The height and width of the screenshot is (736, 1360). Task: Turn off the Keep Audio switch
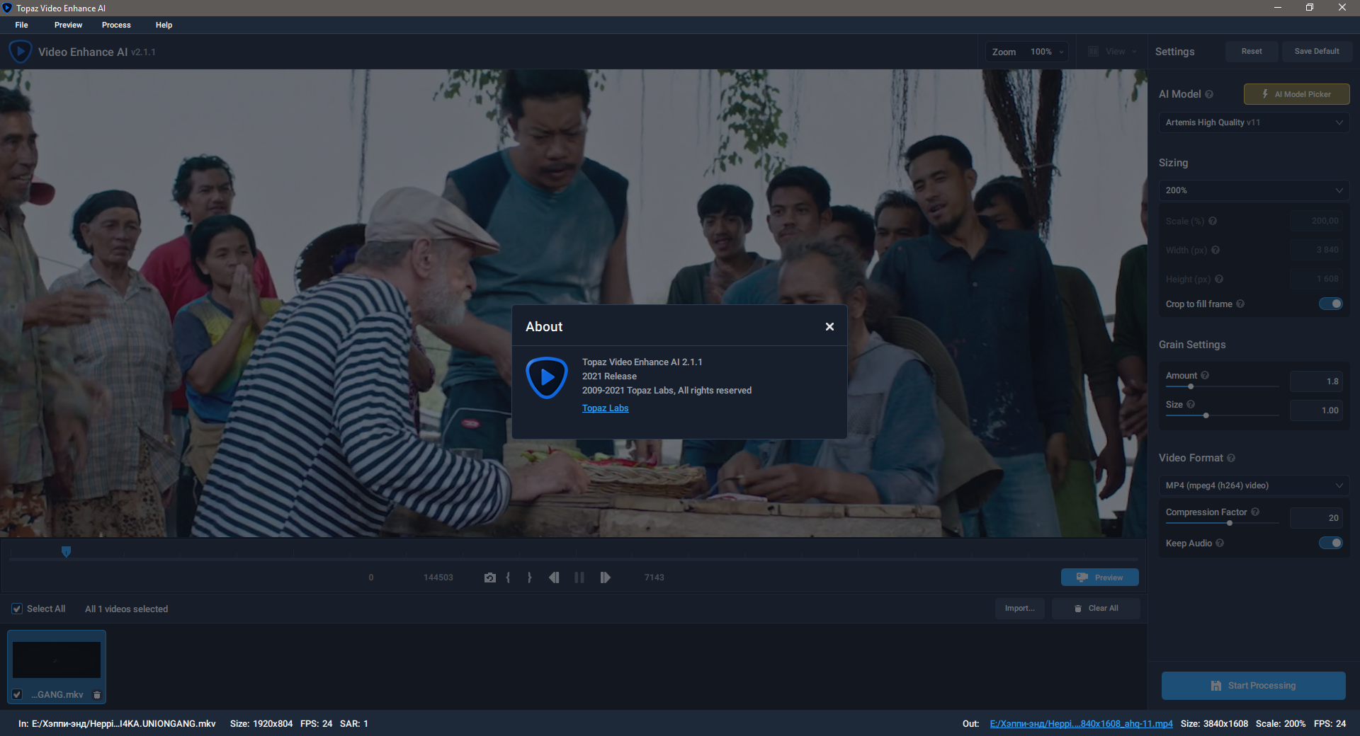tap(1330, 543)
